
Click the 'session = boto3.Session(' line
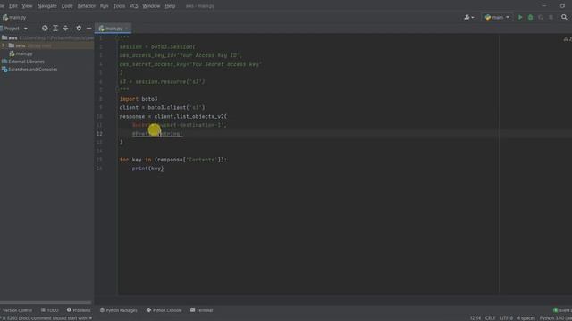(x=157, y=47)
